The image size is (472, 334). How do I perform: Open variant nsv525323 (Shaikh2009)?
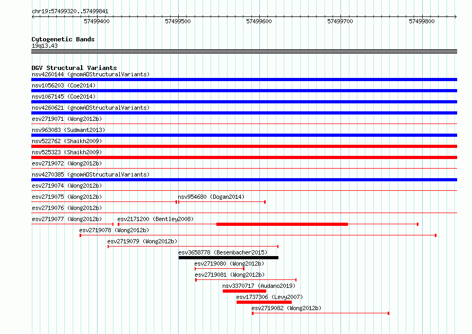click(x=67, y=152)
